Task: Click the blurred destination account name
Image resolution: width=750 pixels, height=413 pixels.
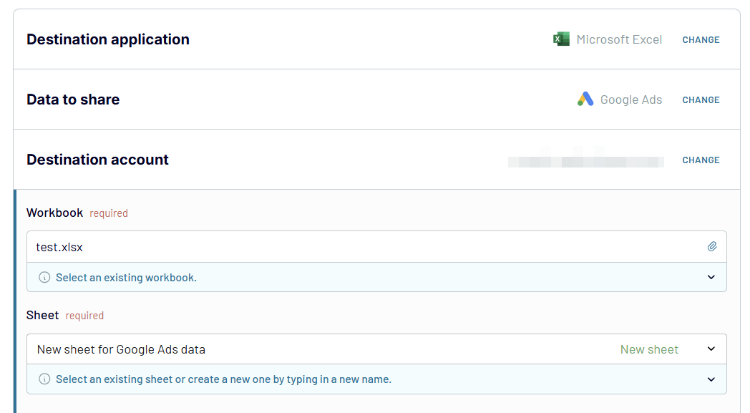Action: point(586,161)
